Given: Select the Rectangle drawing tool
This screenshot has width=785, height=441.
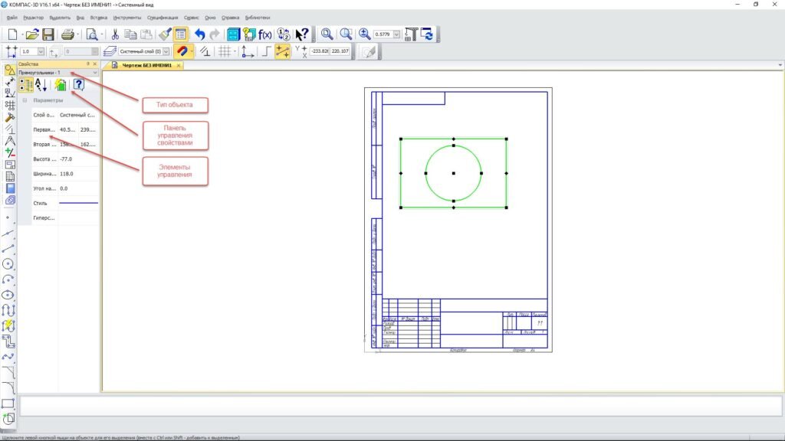Looking at the screenshot, I should 8,403.
